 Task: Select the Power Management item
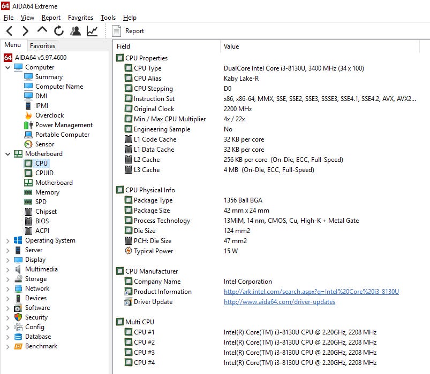(x=63, y=125)
